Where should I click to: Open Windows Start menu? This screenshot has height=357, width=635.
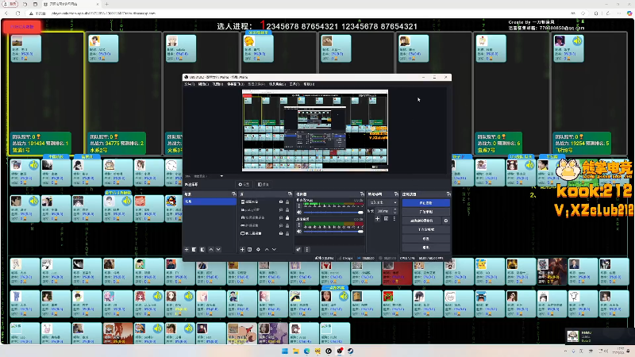[x=285, y=351]
